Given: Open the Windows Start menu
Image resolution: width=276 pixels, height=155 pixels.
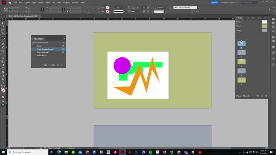Looking at the screenshot, I should pyautogui.click(x=3, y=152).
